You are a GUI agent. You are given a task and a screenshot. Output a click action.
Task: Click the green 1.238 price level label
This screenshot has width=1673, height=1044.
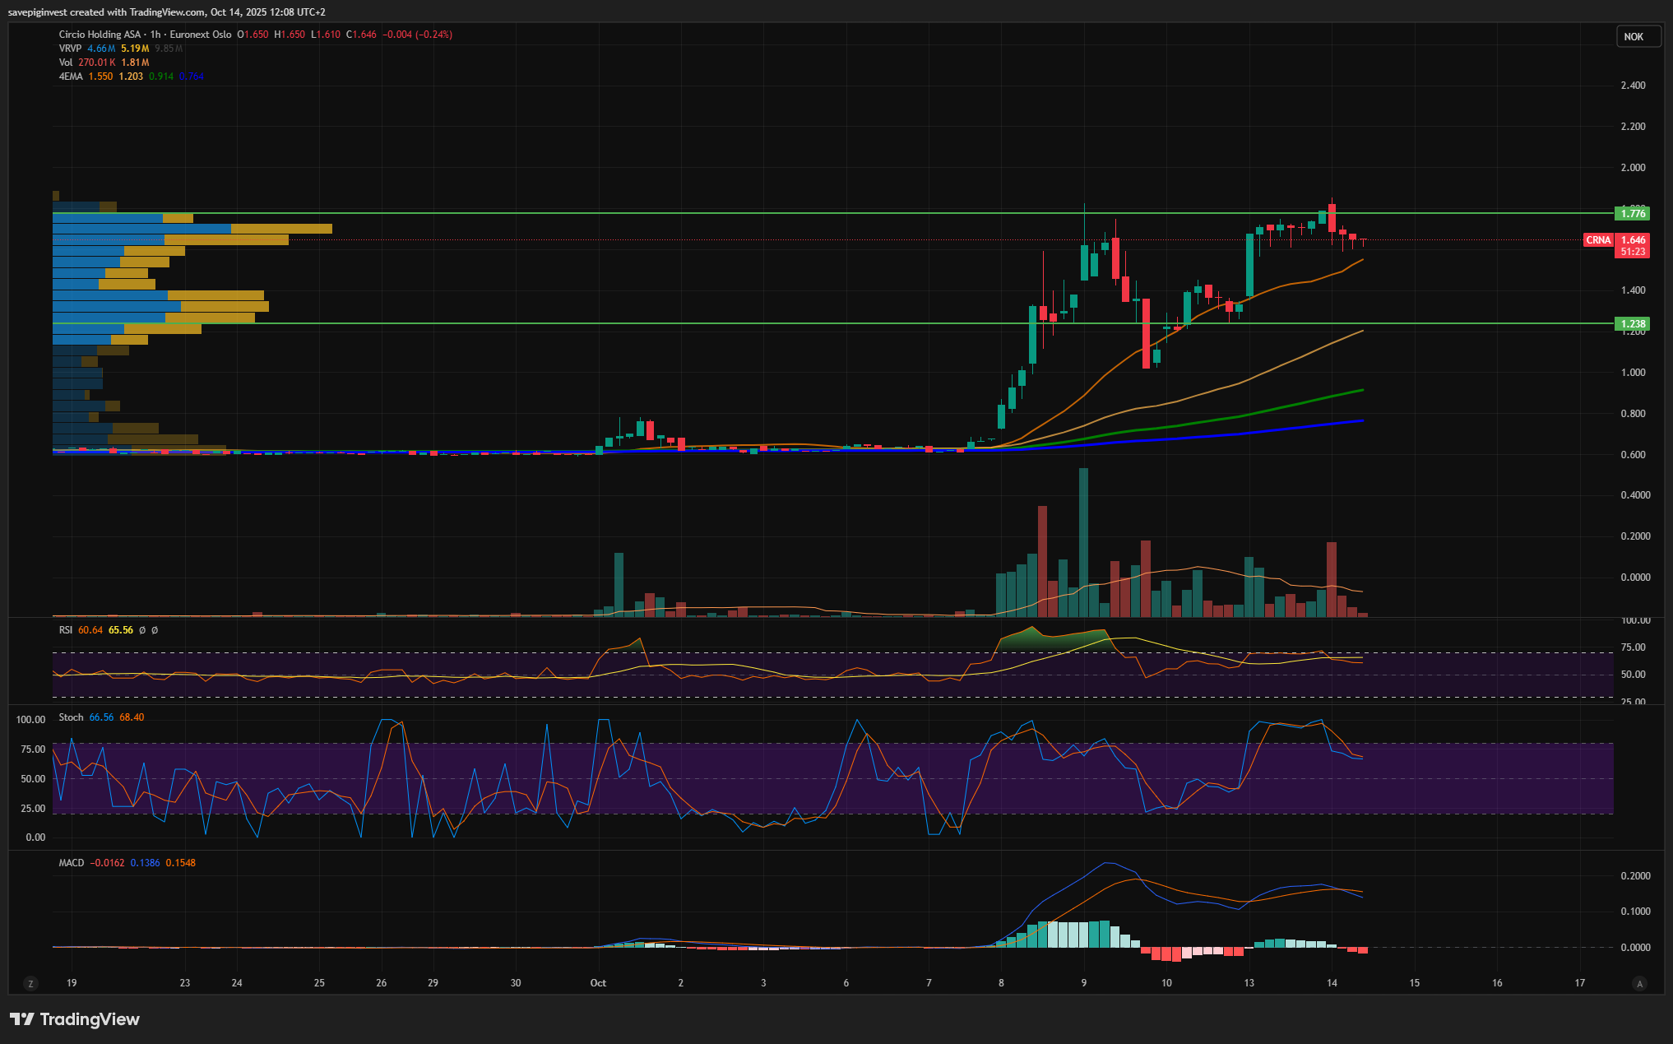click(1632, 324)
